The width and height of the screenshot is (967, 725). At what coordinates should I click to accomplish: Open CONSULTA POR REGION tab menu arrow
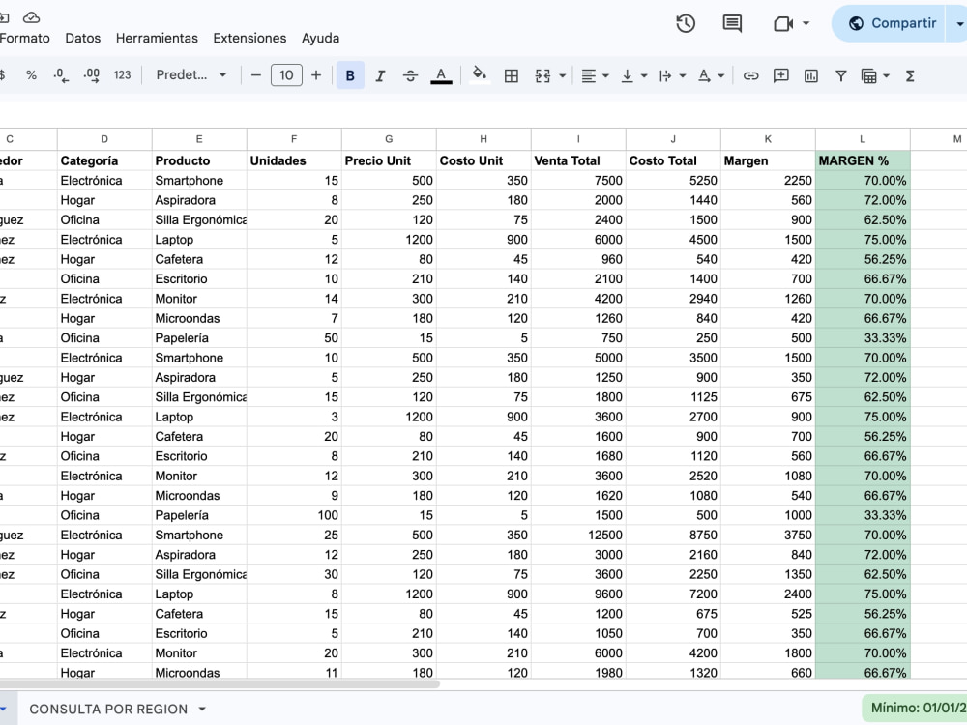(x=202, y=709)
